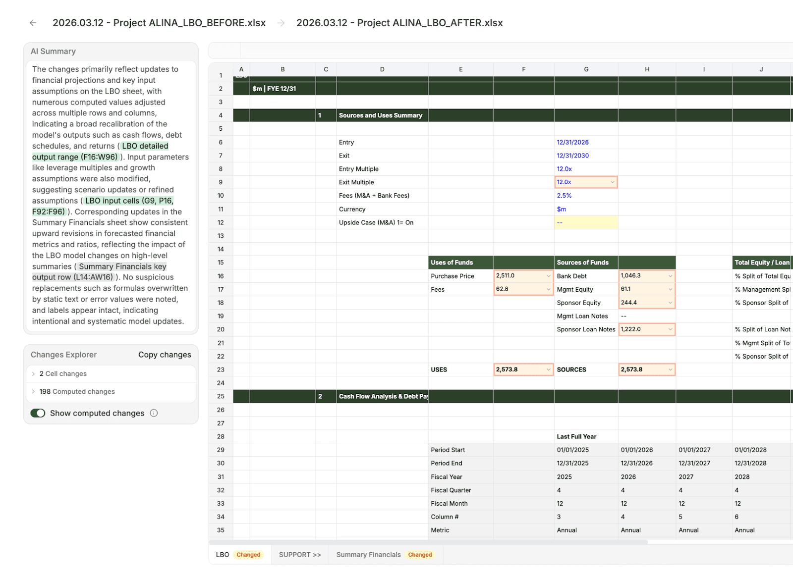Click the AI Summary panel heading
The width and height of the screenshot is (793, 578).
[x=53, y=51]
